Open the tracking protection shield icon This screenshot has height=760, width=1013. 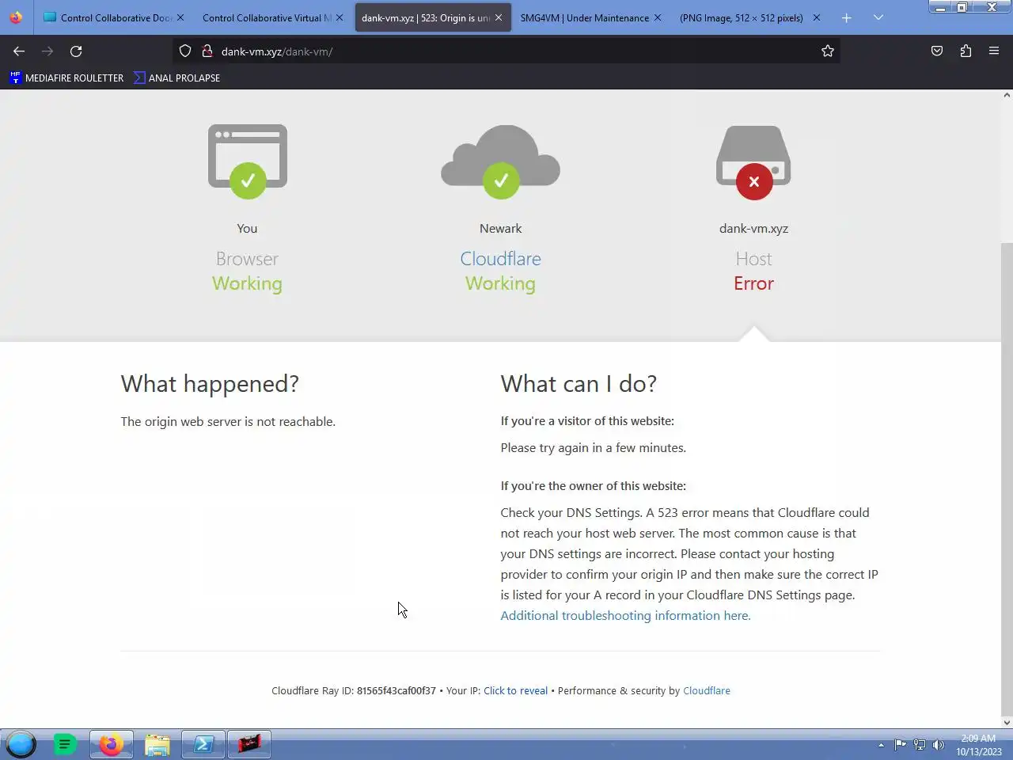click(x=185, y=51)
